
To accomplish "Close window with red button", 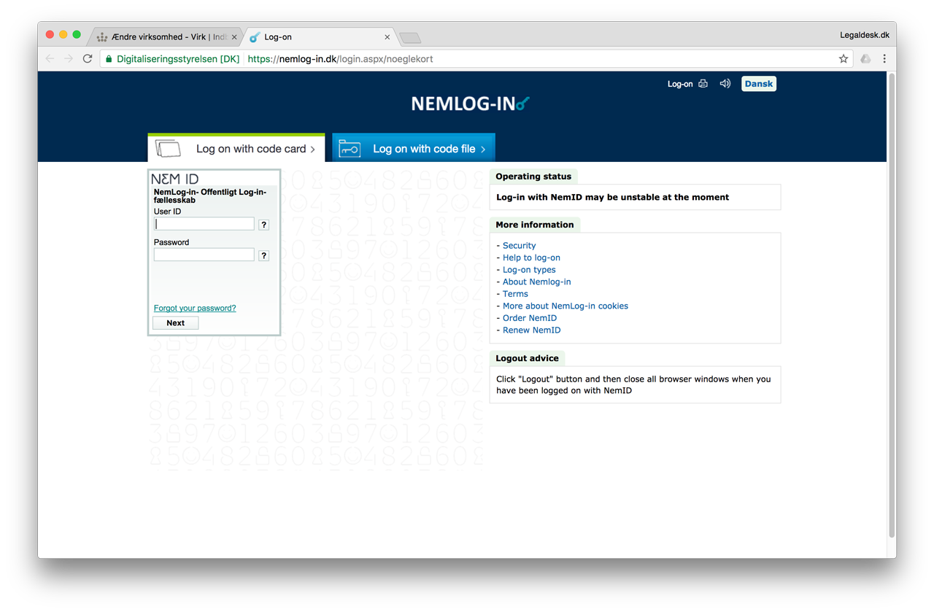I will click(50, 34).
